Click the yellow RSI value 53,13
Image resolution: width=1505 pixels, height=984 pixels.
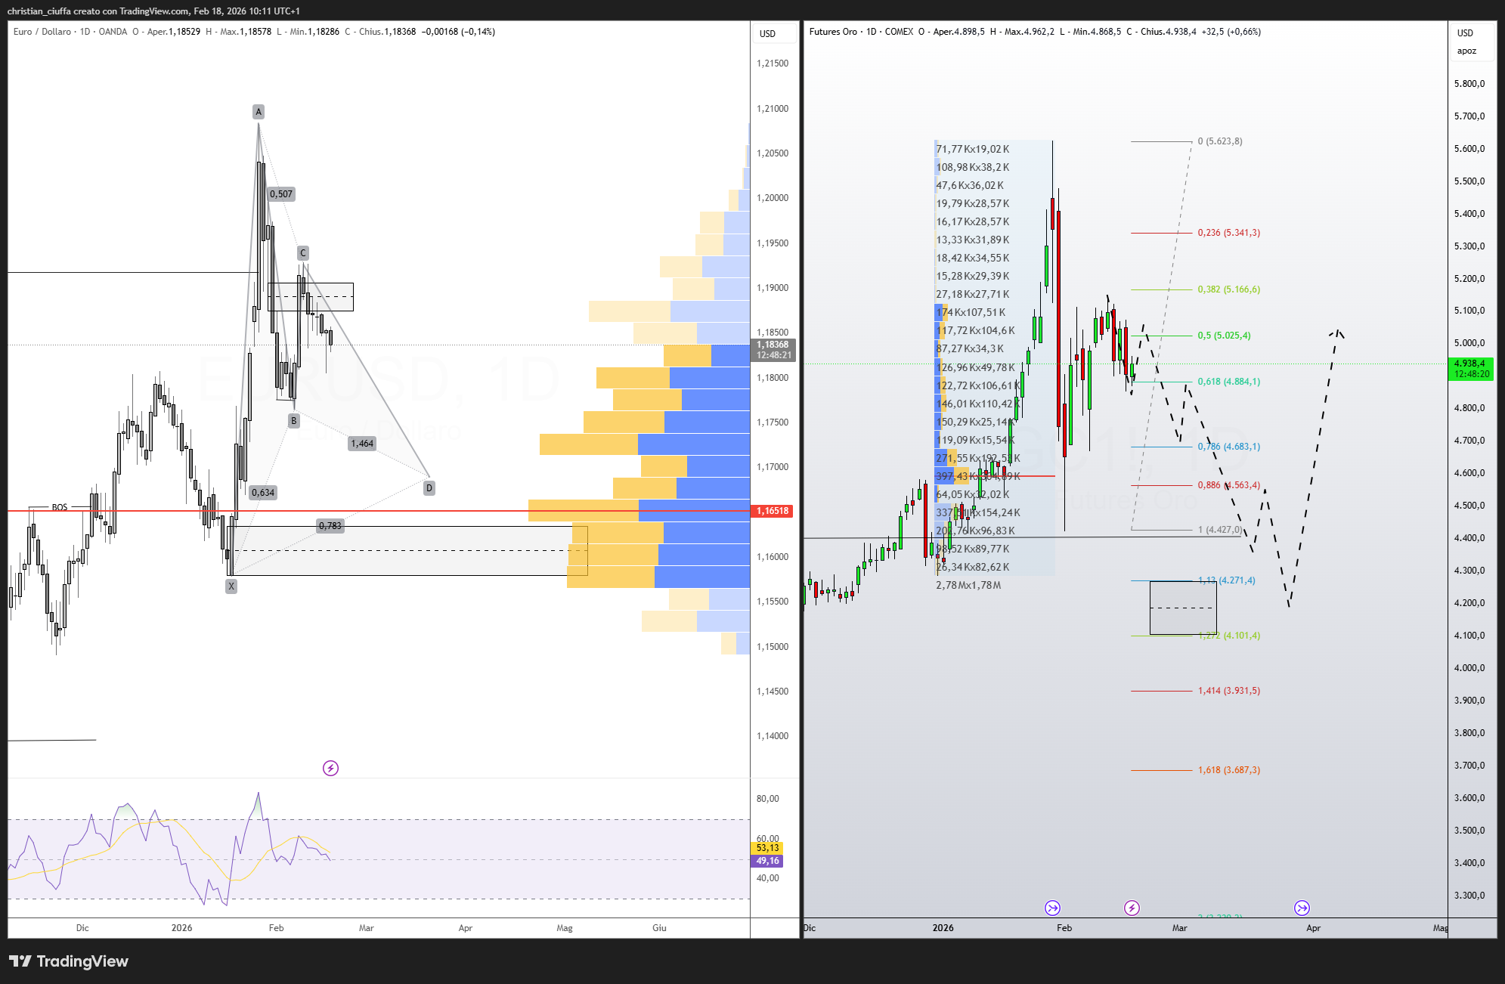tap(768, 848)
